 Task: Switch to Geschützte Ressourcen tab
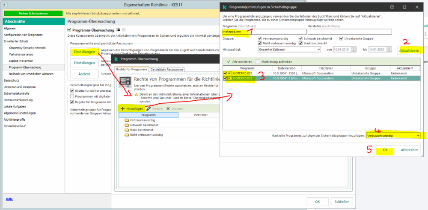coord(167,70)
